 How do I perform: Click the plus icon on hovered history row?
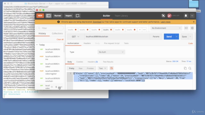(52, 87)
